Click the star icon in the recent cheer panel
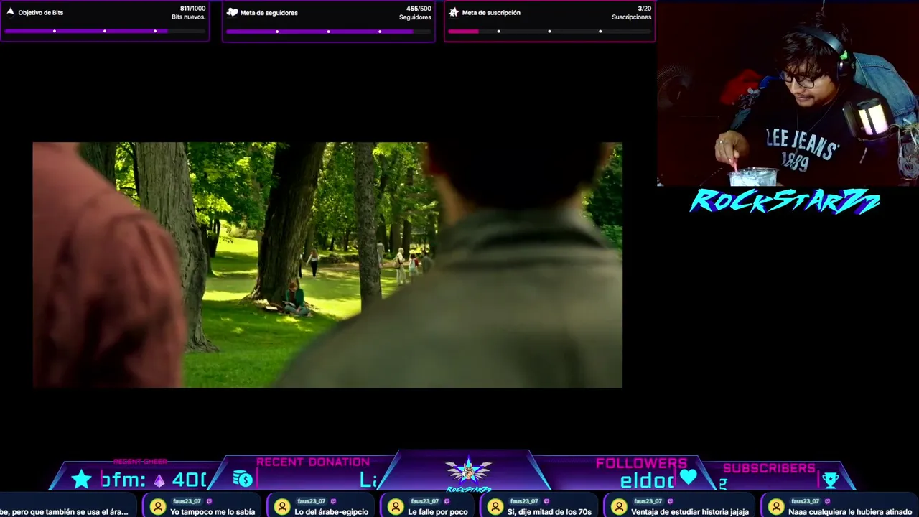The width and height of the screenshot is (919, 517). point(82,479)
